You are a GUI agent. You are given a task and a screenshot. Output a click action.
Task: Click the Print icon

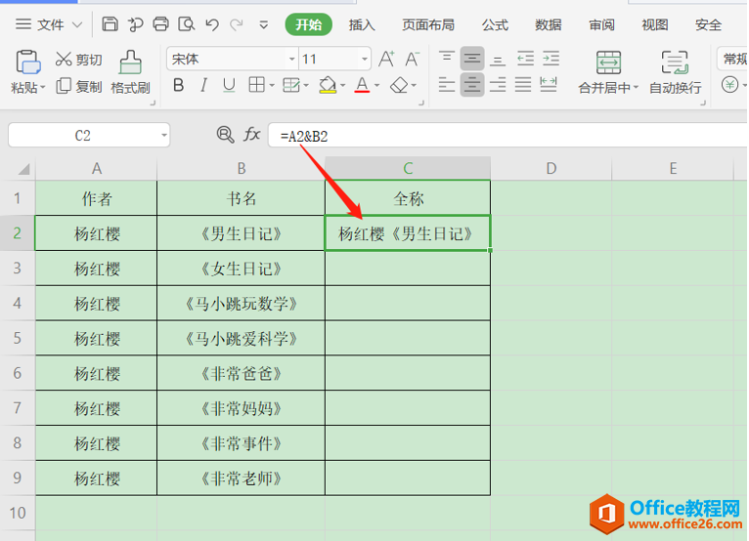(160, 23)
